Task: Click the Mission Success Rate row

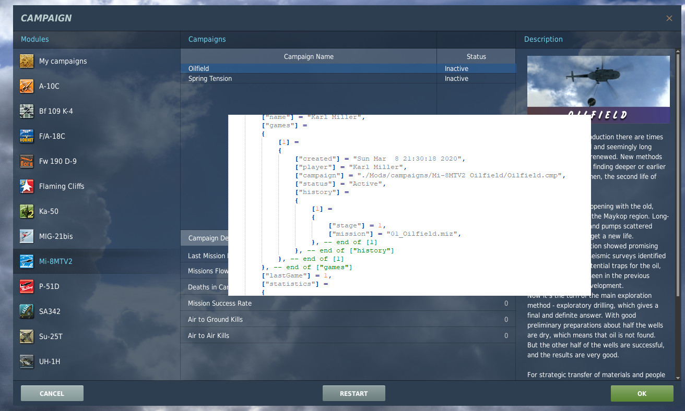Action: (348, 304)
